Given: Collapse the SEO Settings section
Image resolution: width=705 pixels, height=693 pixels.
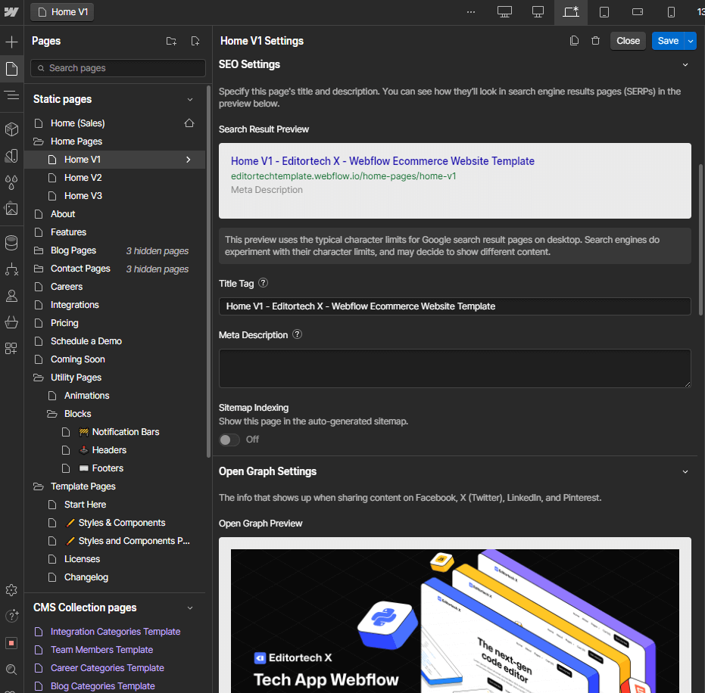Looking at the screenshot, I should [685, 65].
